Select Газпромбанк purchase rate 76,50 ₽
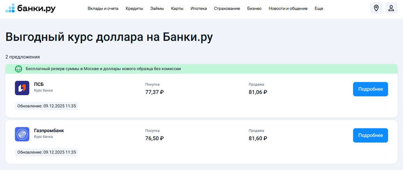The height and width of the screenshot is (170, 403). pyautogui.click(x=154, y=138)
